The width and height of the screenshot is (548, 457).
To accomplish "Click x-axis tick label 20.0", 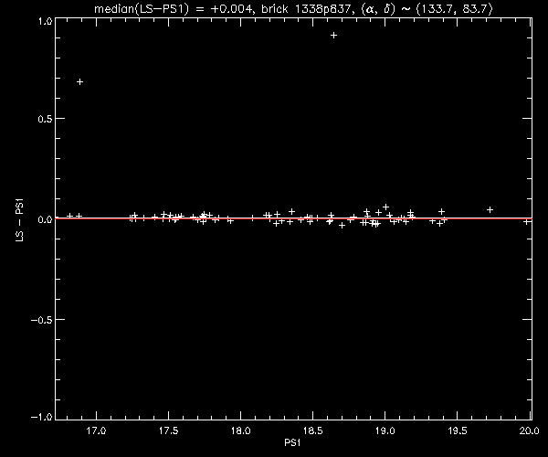I will coord(529,430).
